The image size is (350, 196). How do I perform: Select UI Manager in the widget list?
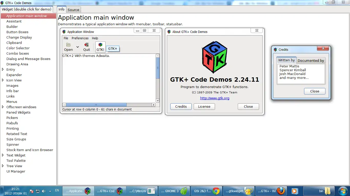coord(28,171)
